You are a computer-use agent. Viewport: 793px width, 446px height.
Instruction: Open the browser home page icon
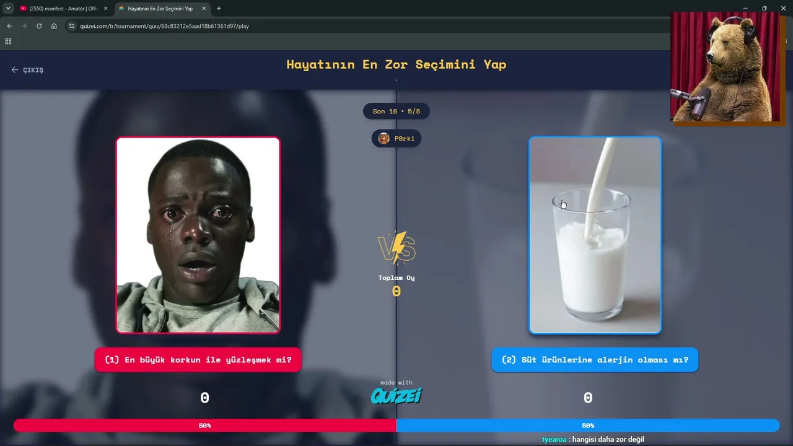point(54,26)
